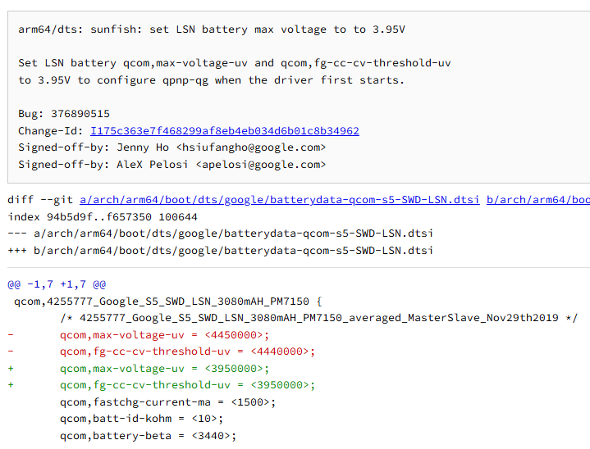
Task: Click the @@ -1,7 +1,7 @@ hunk header
Action: point(57,284)
